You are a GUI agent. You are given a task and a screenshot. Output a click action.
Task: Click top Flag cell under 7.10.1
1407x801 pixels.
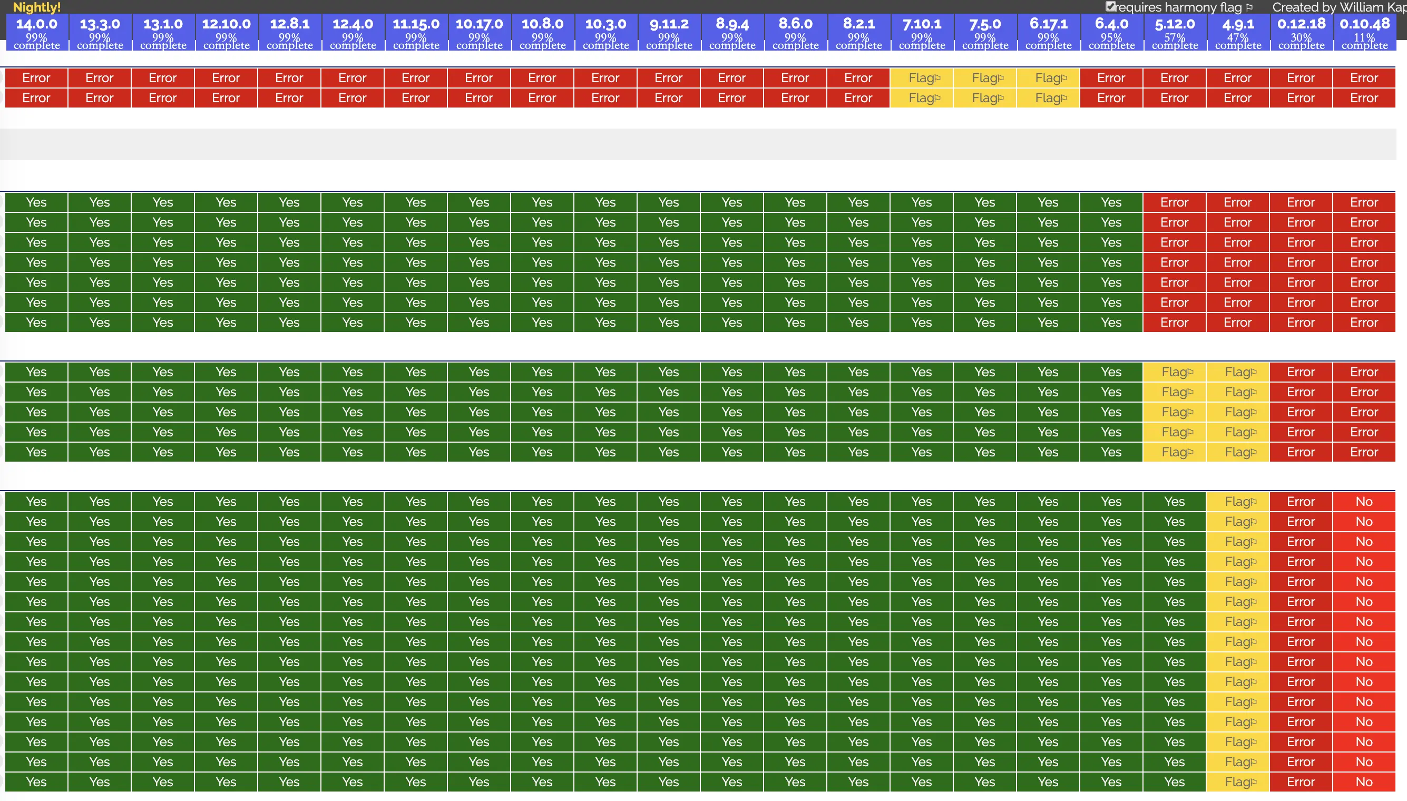click(x=921, y=78)
